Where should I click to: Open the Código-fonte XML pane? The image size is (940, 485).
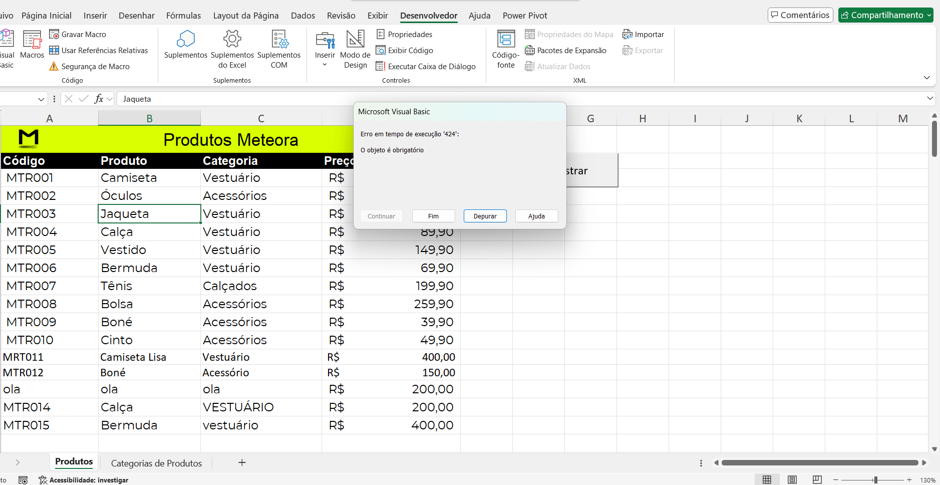point(506,49)
